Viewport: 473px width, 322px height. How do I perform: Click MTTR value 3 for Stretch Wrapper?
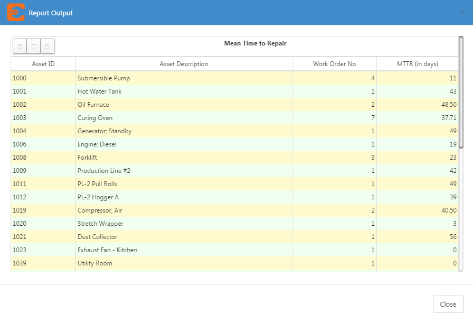455,224
